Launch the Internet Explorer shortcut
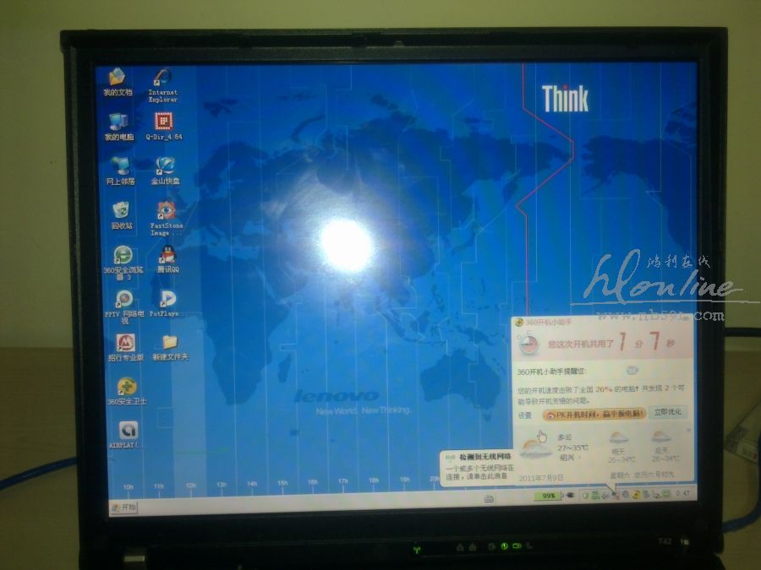Viewport: 761px width, 570px height. [162, 84]
